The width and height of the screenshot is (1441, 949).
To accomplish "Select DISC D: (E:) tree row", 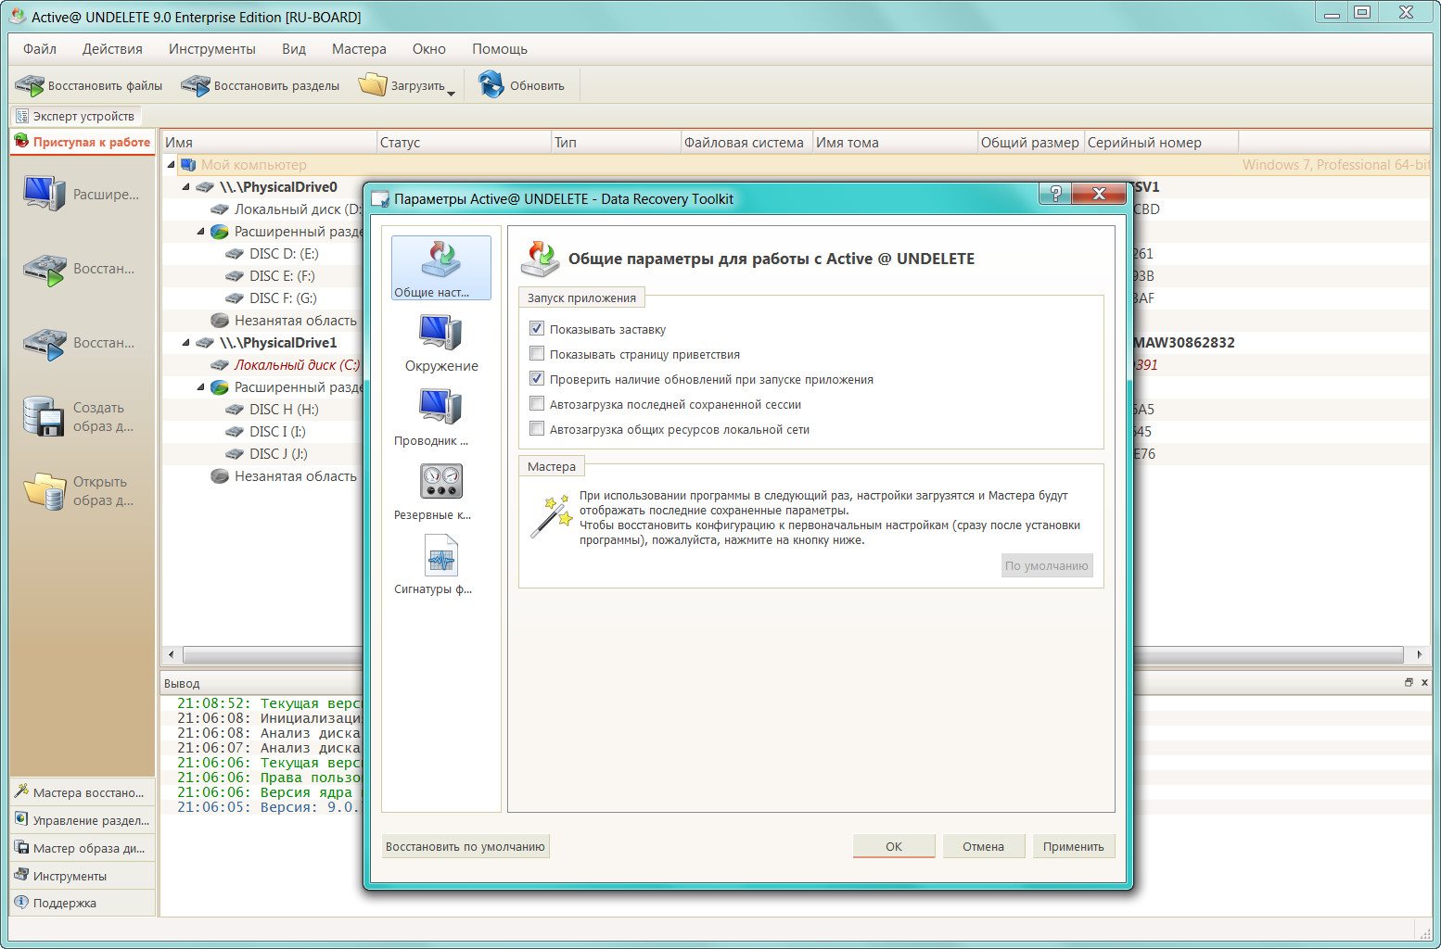I will point(284,253).
